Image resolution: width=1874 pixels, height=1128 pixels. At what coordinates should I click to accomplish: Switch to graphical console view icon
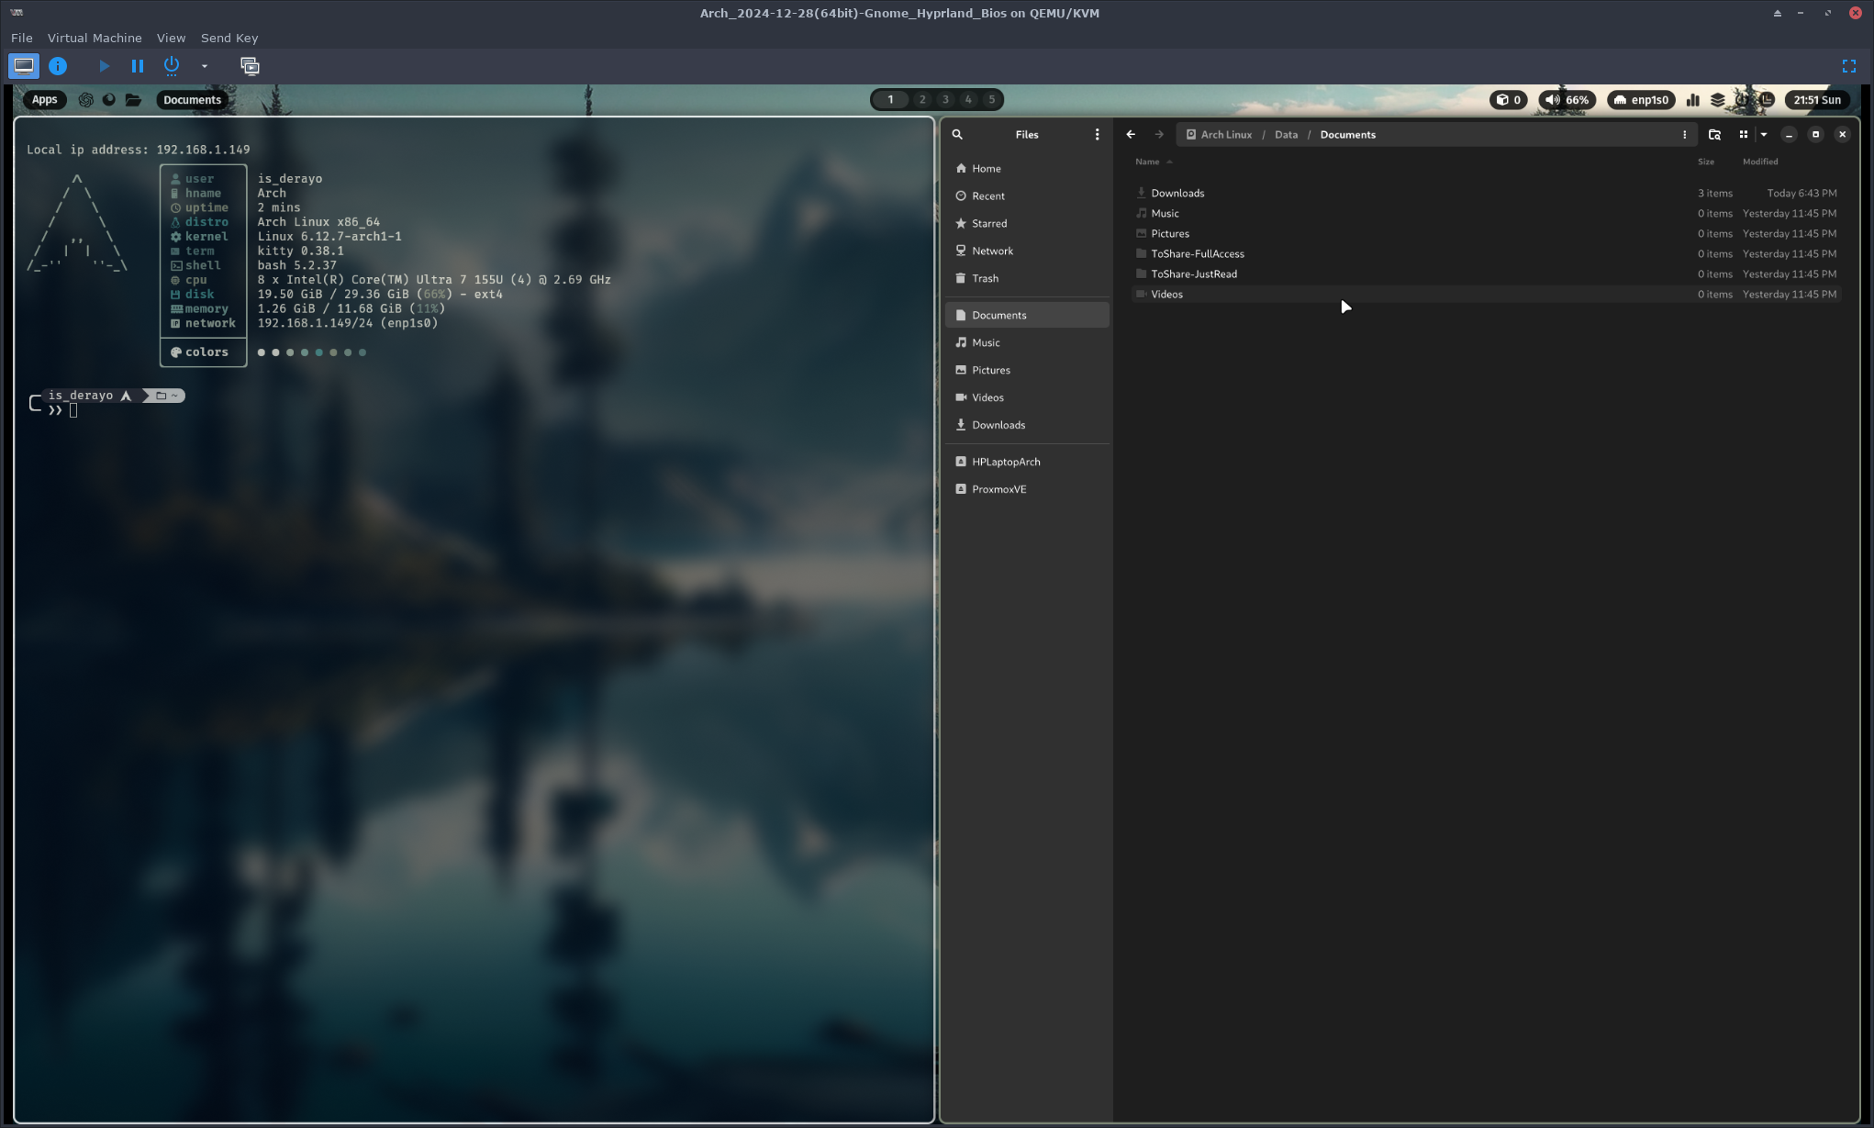coord(24,66)
